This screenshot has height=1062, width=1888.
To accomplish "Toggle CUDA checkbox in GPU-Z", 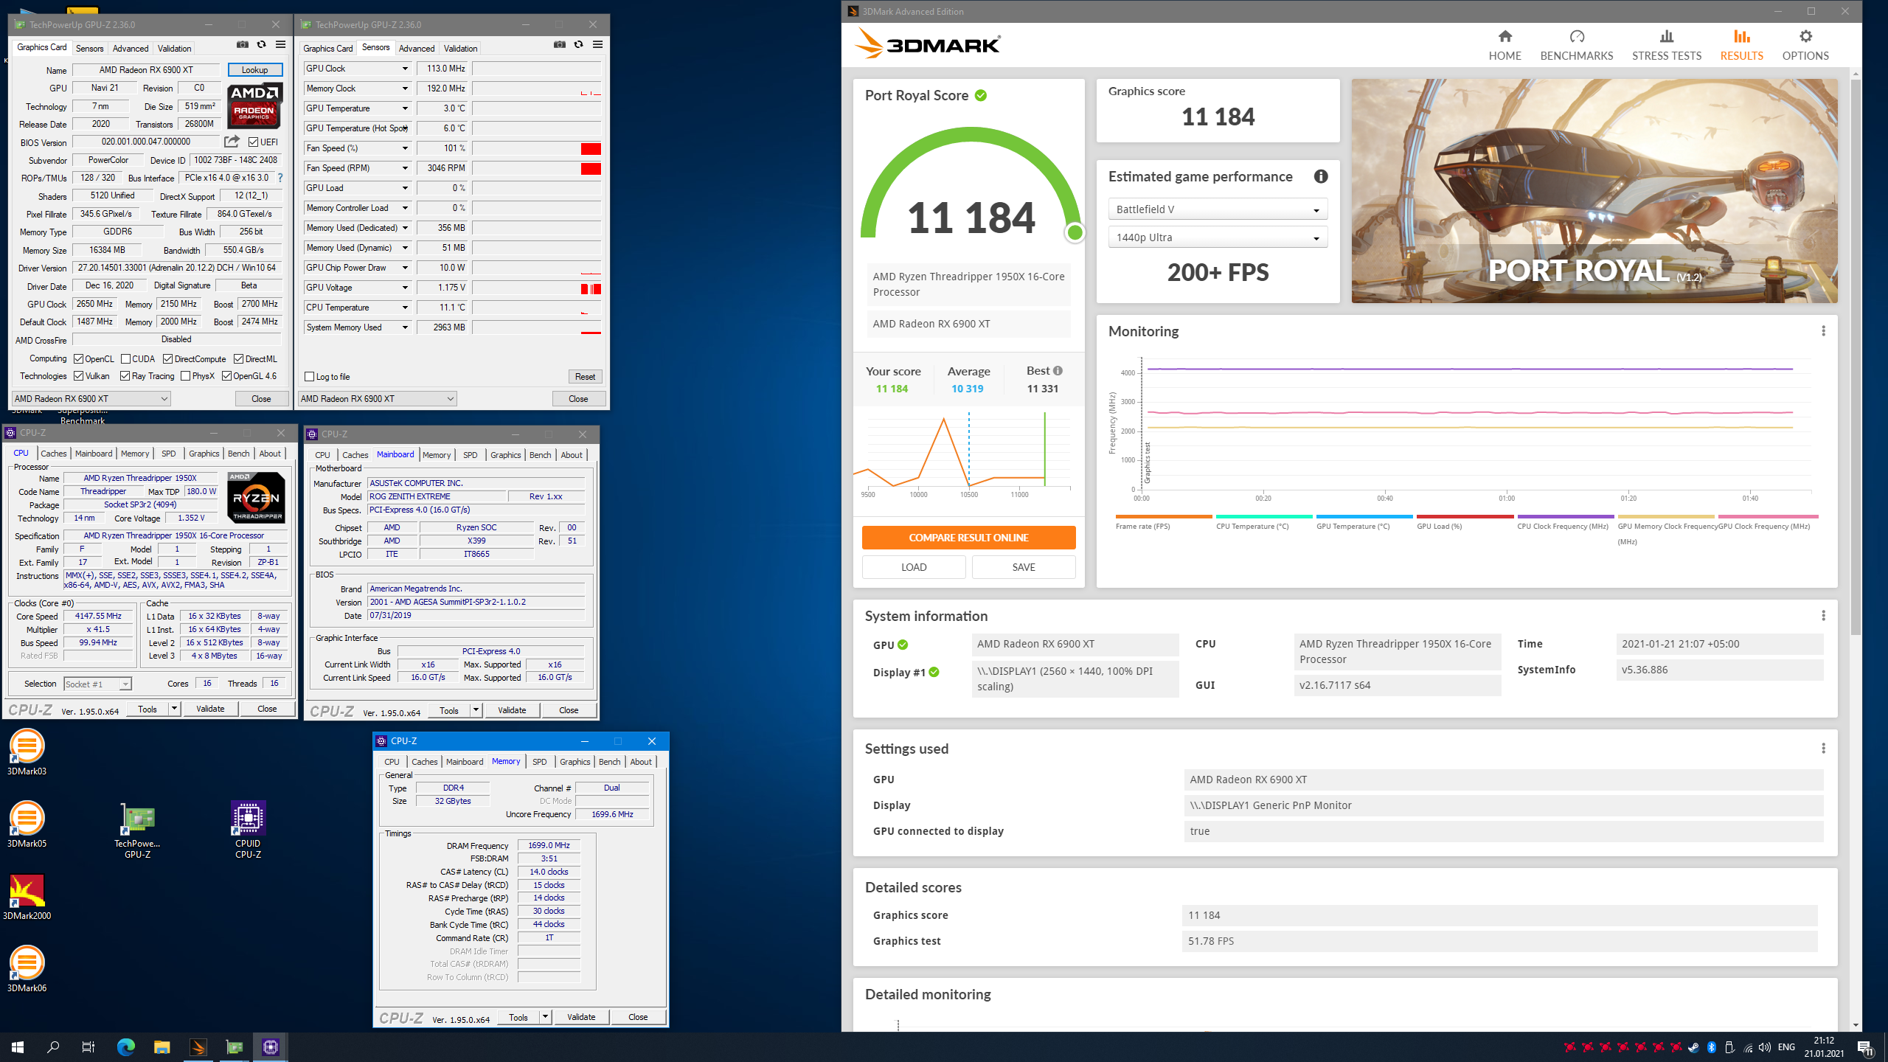I will (125, 359).
